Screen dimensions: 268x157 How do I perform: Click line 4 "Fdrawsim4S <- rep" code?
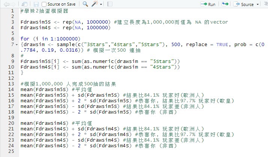[x=46, y=28]
